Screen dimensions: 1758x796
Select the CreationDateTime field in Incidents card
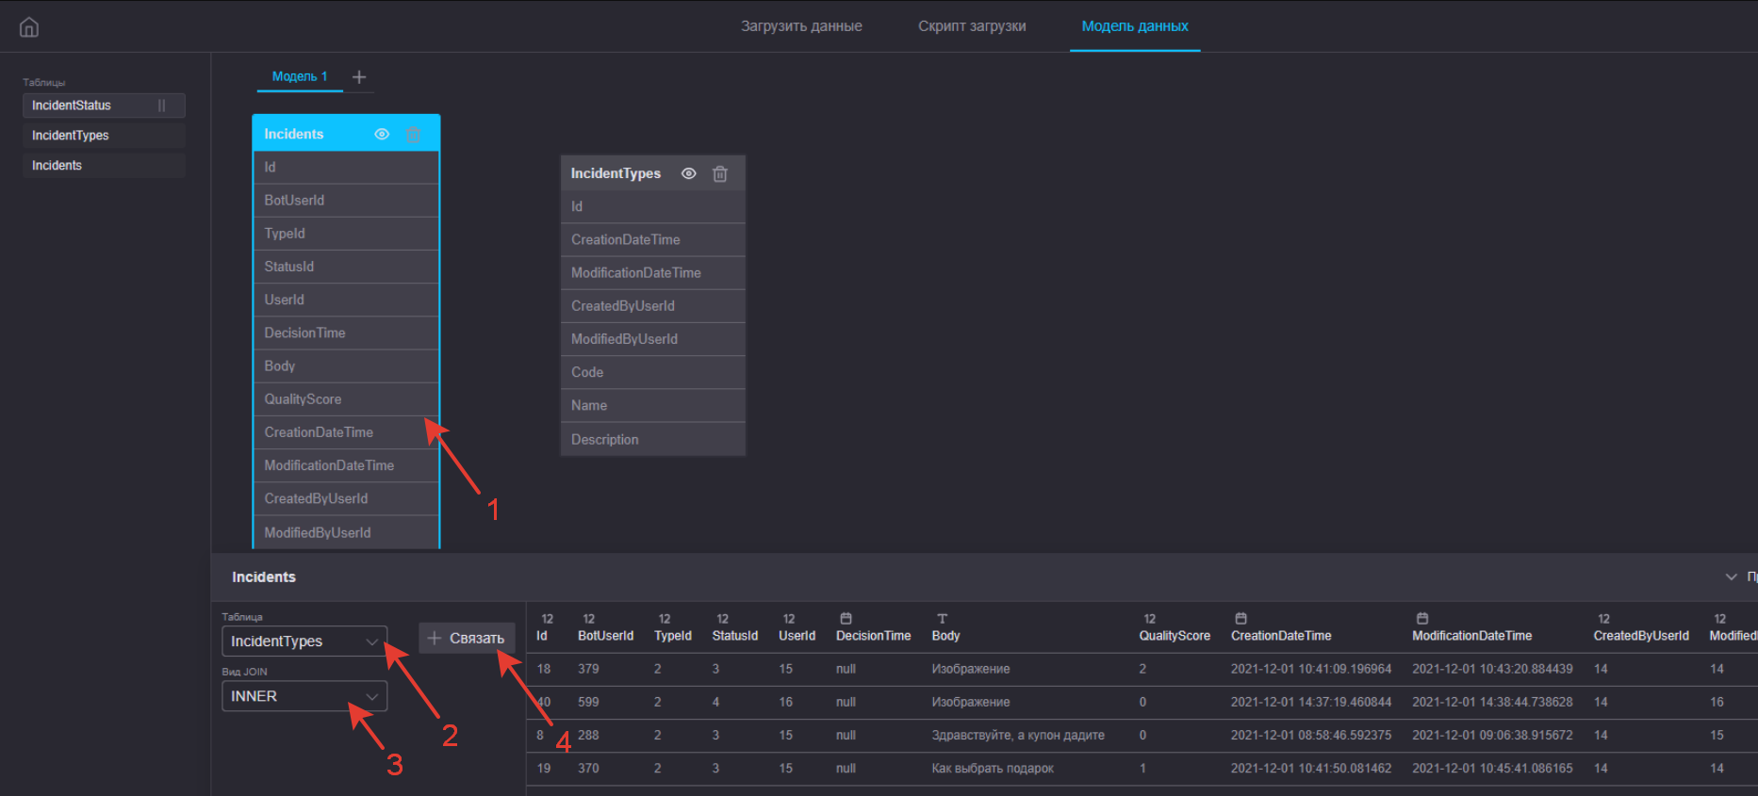tap(346, 432)
